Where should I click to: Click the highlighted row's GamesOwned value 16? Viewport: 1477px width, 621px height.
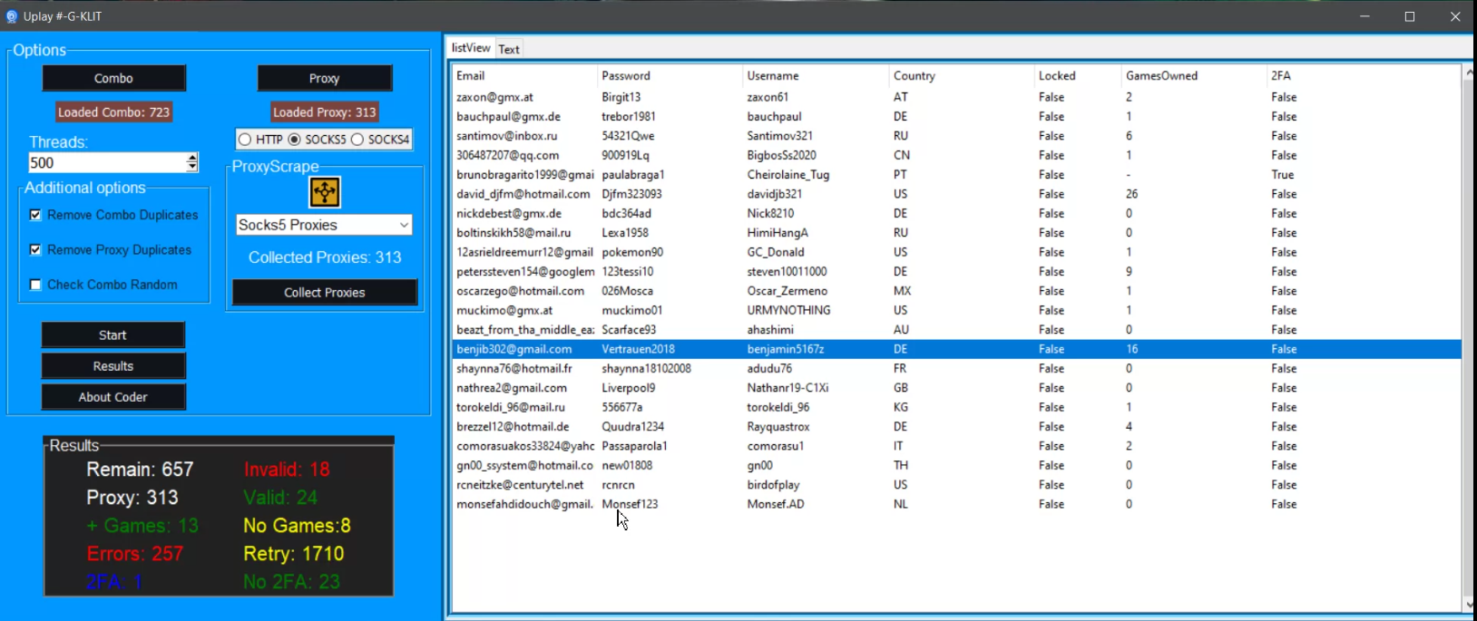pyautogui.click(x=1131, y=349)
